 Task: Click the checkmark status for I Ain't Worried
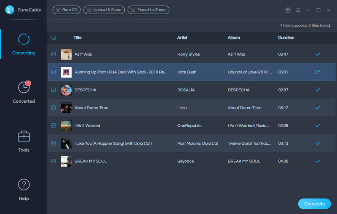[318, 125]
